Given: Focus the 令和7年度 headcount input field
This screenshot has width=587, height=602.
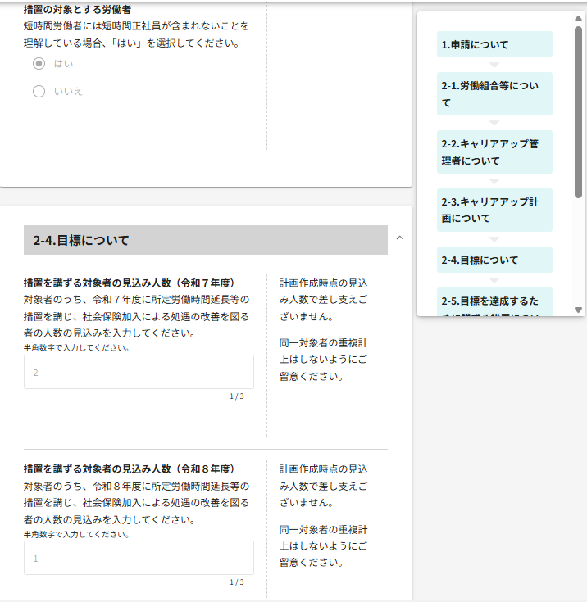Looking at the screenshot, I should click(x=139, y=372).
